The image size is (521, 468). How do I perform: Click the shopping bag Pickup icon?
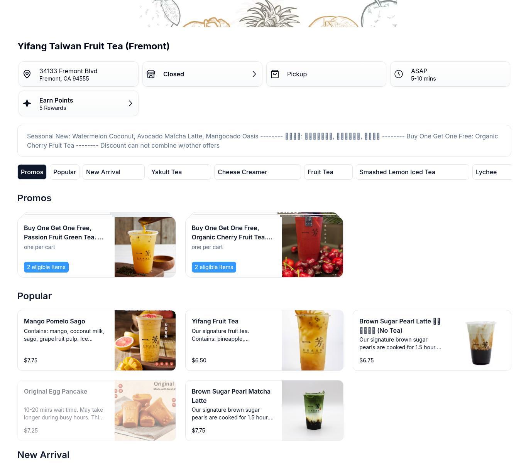[x=275, y=74]
